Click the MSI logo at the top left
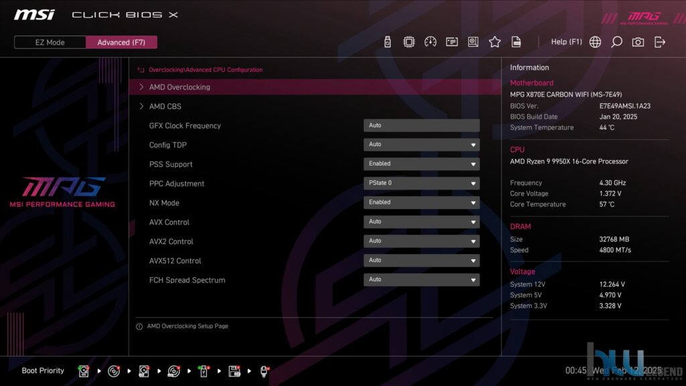The width and height of the screenshot is (686, 386). 34,15
